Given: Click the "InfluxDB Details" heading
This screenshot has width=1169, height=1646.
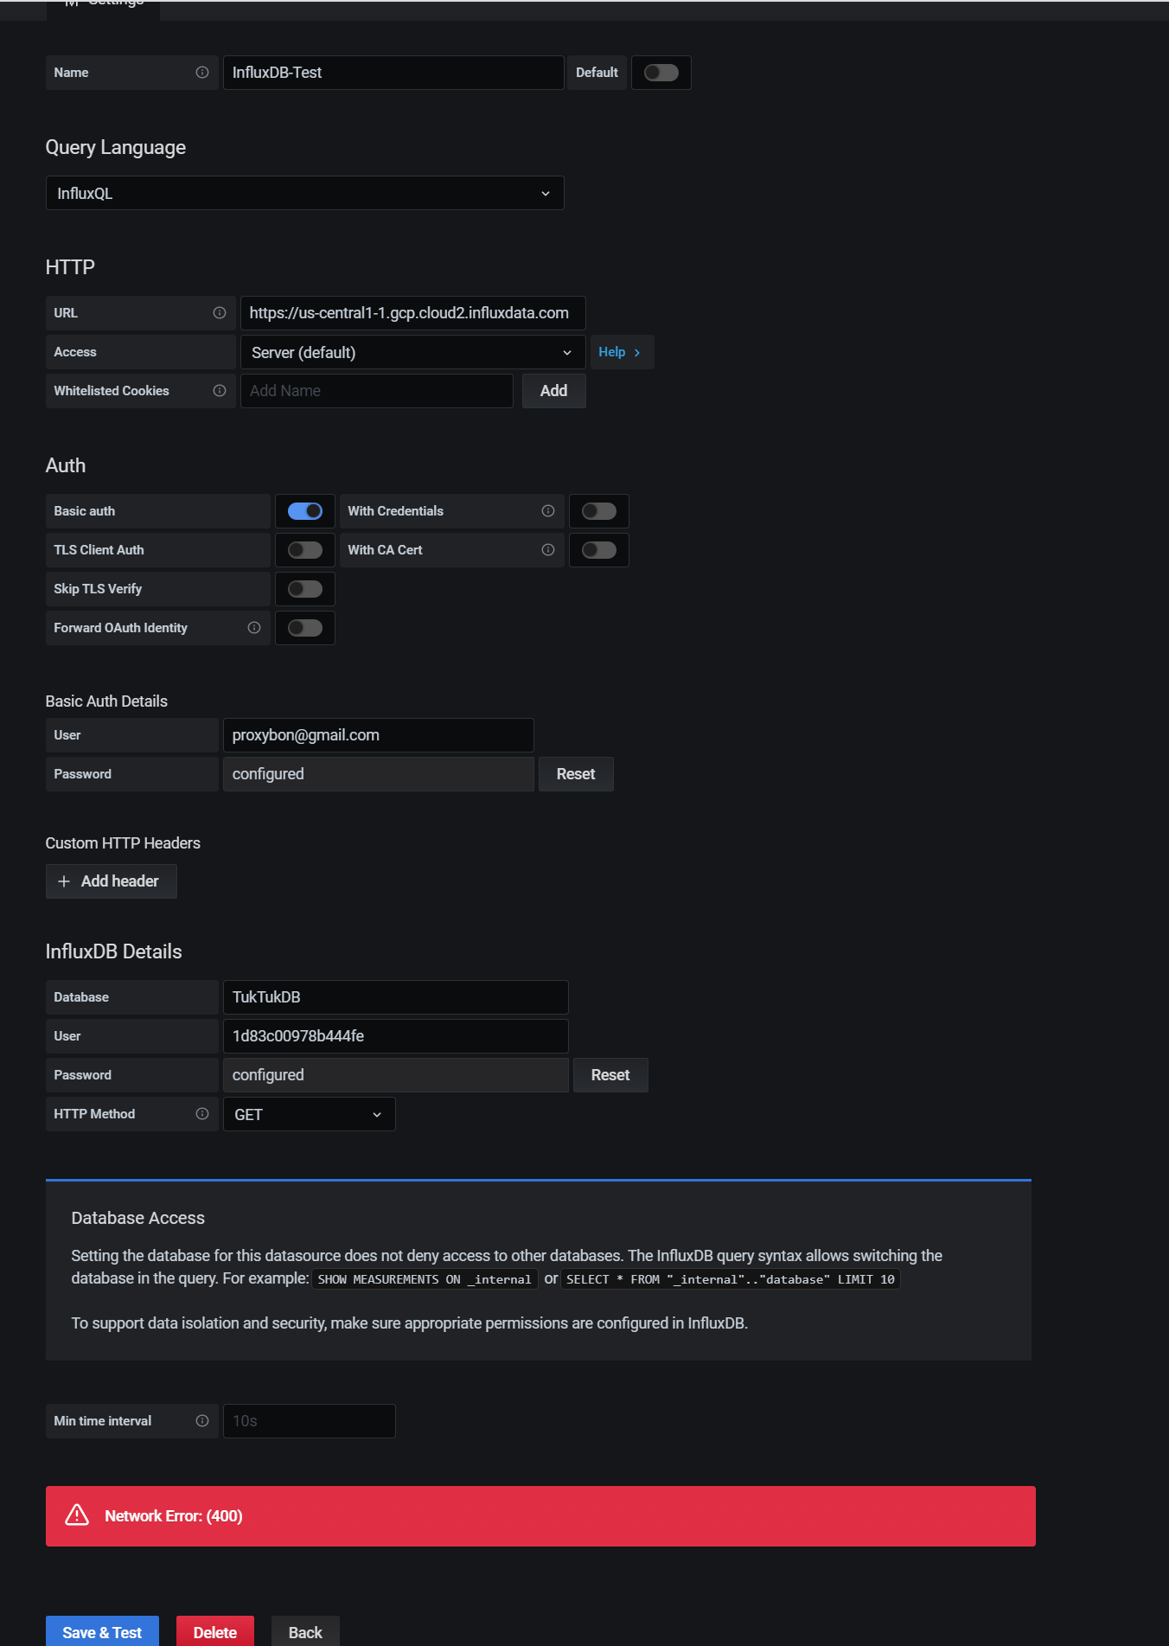Looking at the screenshot, I should [114, 951].
